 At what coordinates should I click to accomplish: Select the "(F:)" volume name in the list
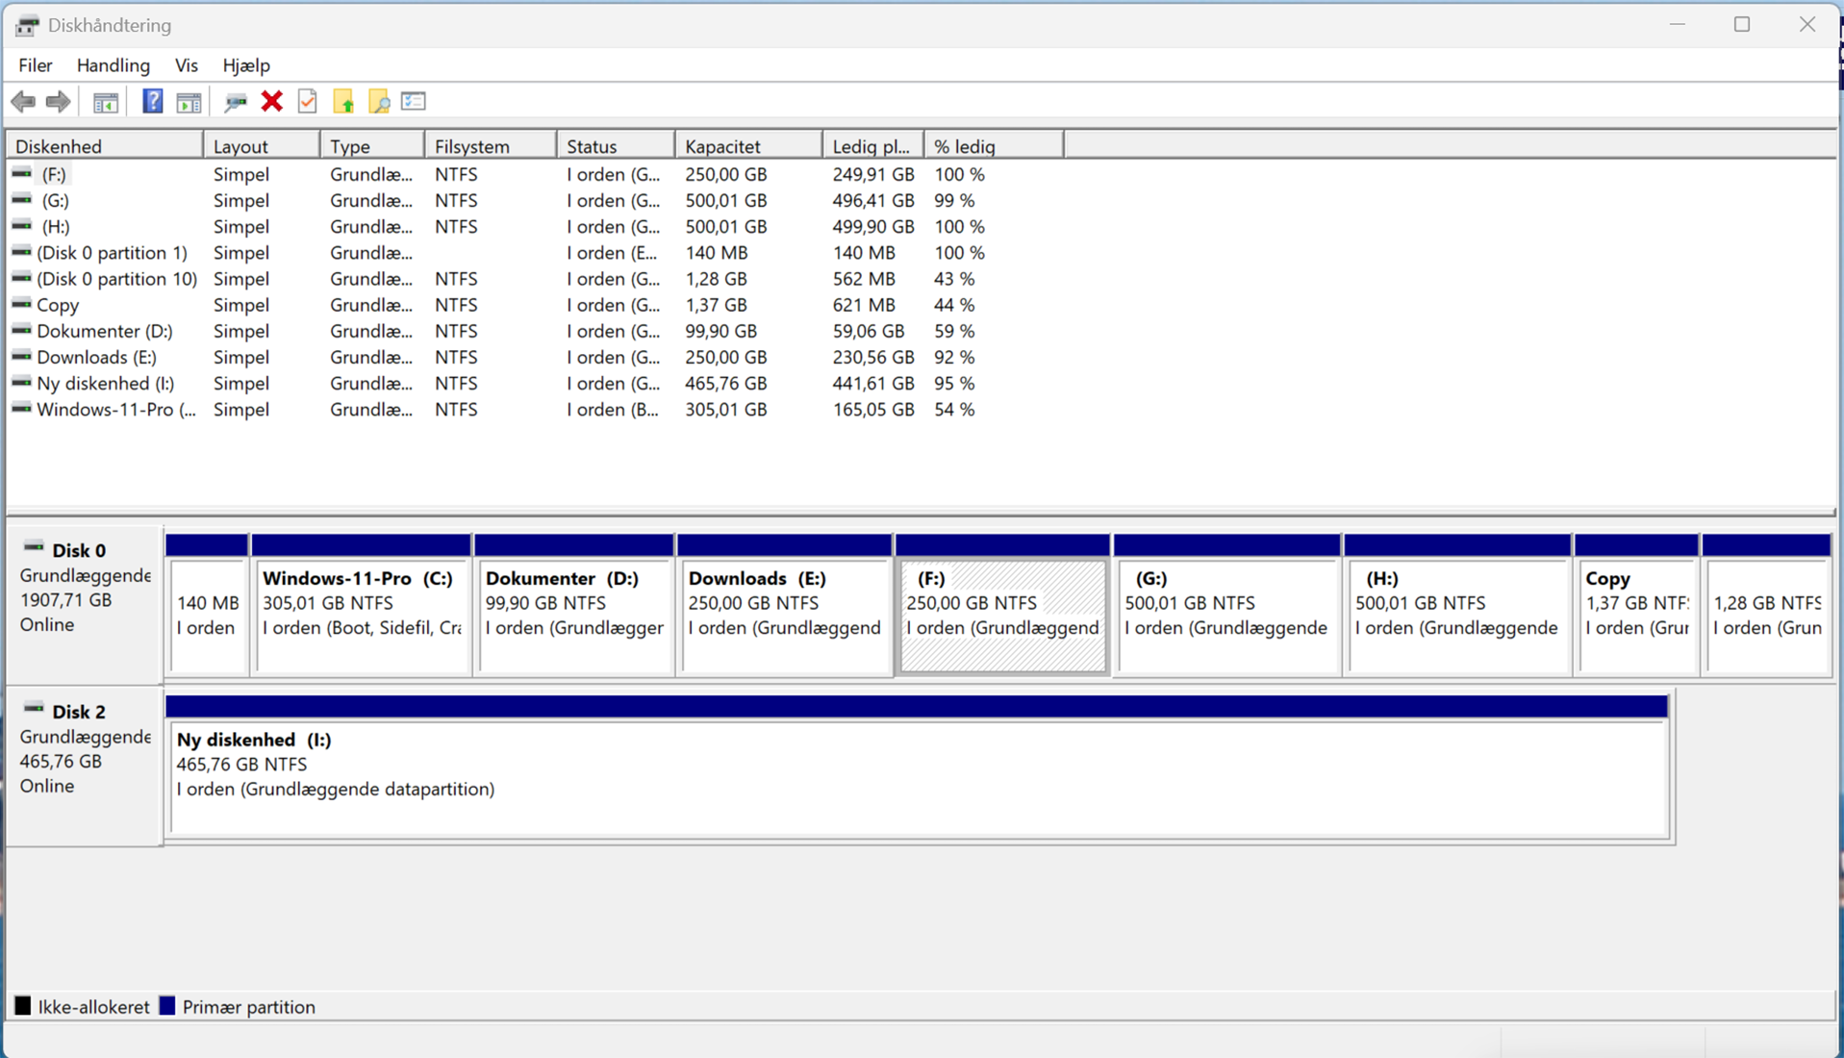pyautogui.click(x=54, y=174)
